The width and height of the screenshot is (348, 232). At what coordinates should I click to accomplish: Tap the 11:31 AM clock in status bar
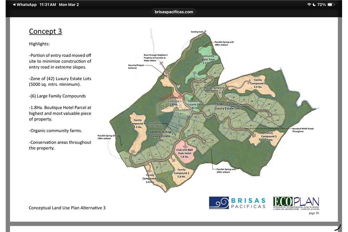[x=48, y=5]
